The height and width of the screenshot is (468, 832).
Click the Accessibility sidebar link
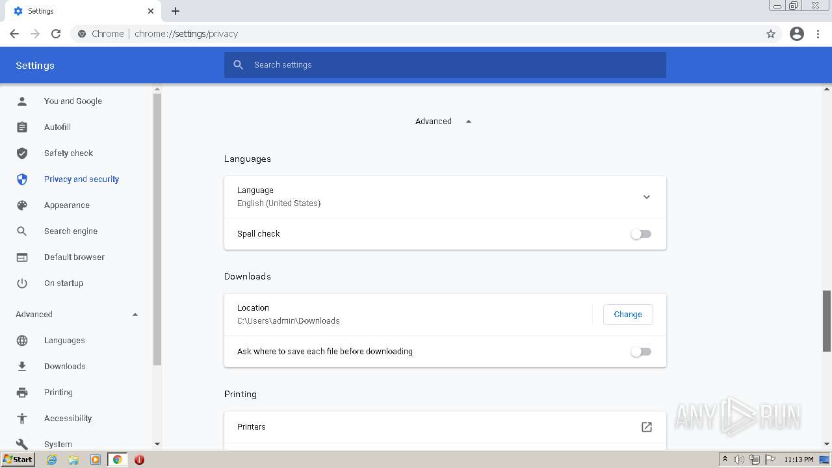pyautogui.click(x=68, y=418)
